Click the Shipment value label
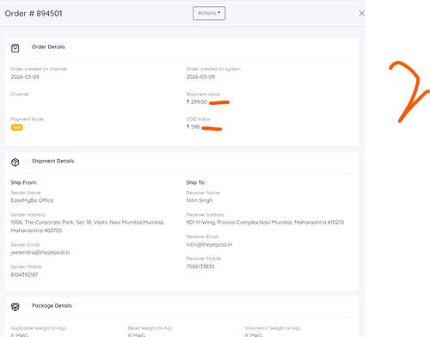This screenshot has height=337, width=430. point(203,94)
